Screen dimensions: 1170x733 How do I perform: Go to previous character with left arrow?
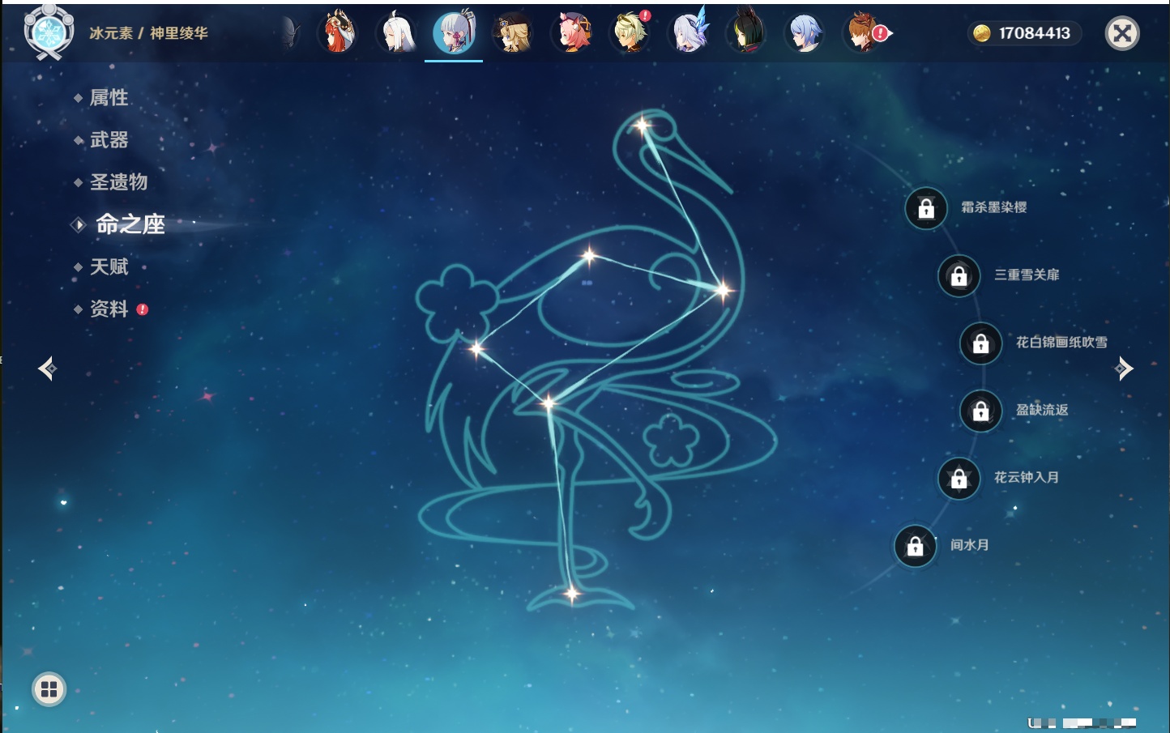point(47,369)
